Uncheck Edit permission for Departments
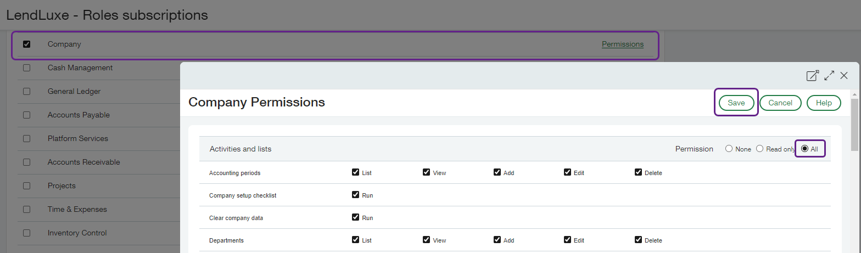The height and width of the screenshot is (253, 861). 567,240
